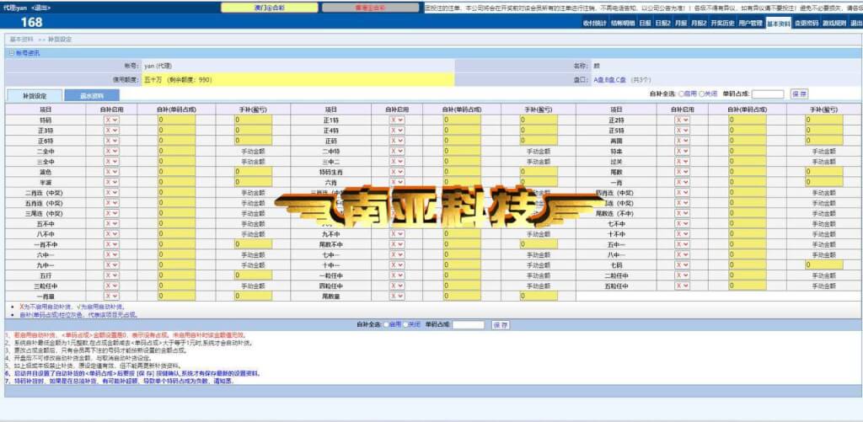
Task: Click 一肖不中 手补(盈亏) input
Action: click(253, 244)
